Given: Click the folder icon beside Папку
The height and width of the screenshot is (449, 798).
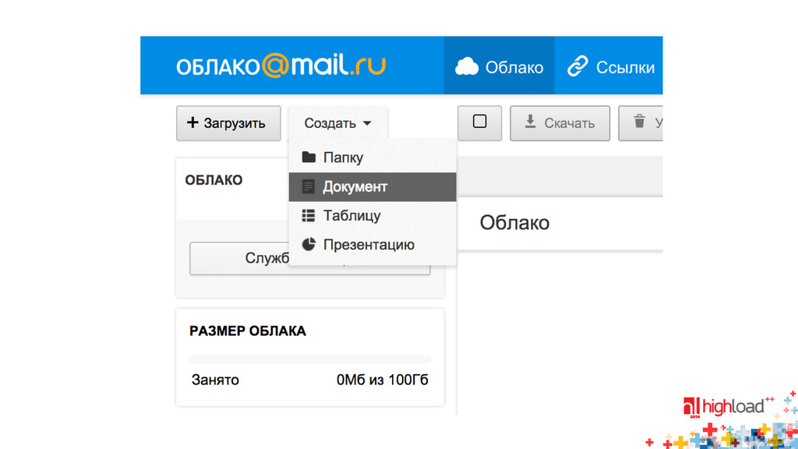Looking at the screenshot, I should pos(309,157).
